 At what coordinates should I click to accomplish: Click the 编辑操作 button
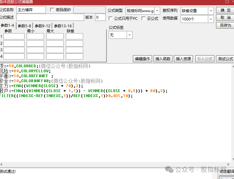(142, 59)
